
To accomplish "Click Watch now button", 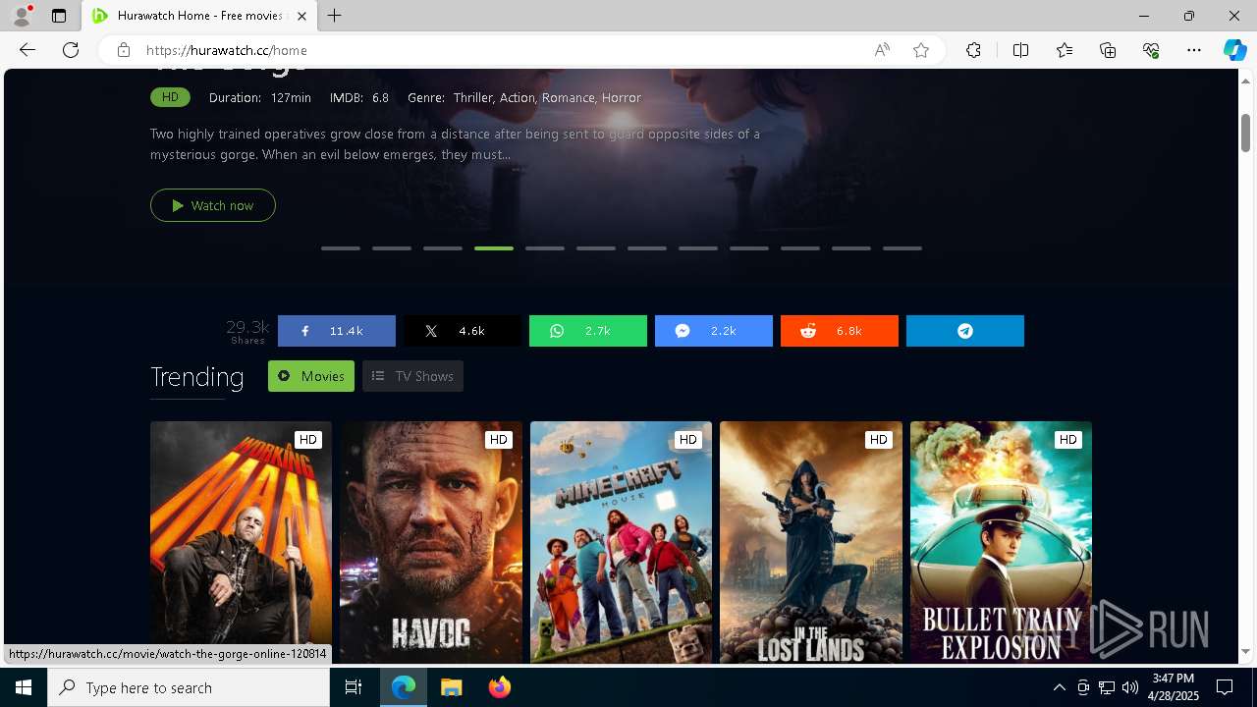I will [x=213, y=205].
